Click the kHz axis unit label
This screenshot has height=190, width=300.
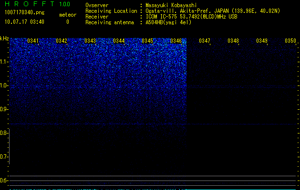click(4, 38)
